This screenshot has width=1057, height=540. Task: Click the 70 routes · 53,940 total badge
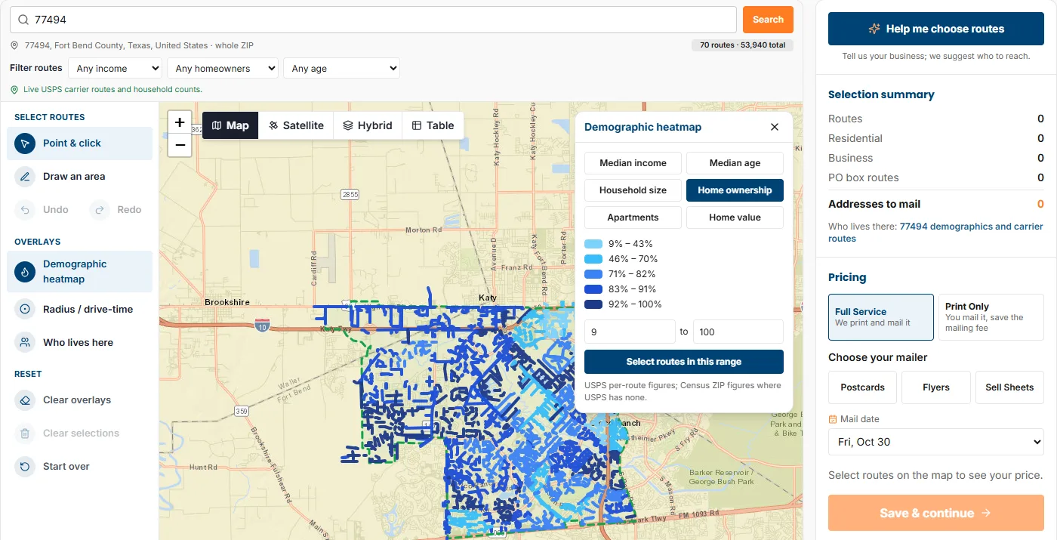(x=742, y=45)
